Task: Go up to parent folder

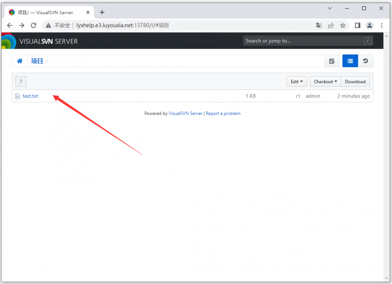Action: coord(20,81)
